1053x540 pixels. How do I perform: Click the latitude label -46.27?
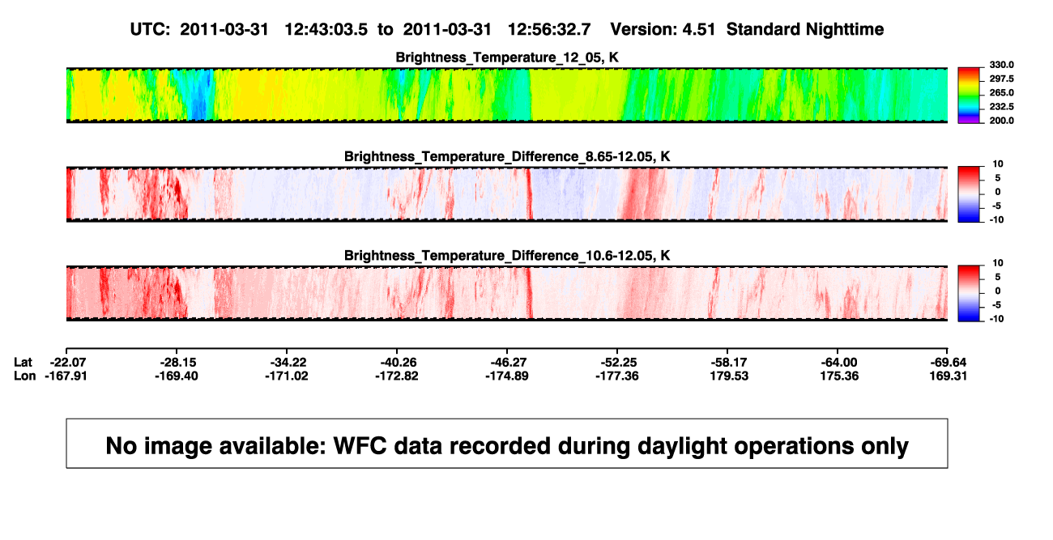(x=509, y=362)
